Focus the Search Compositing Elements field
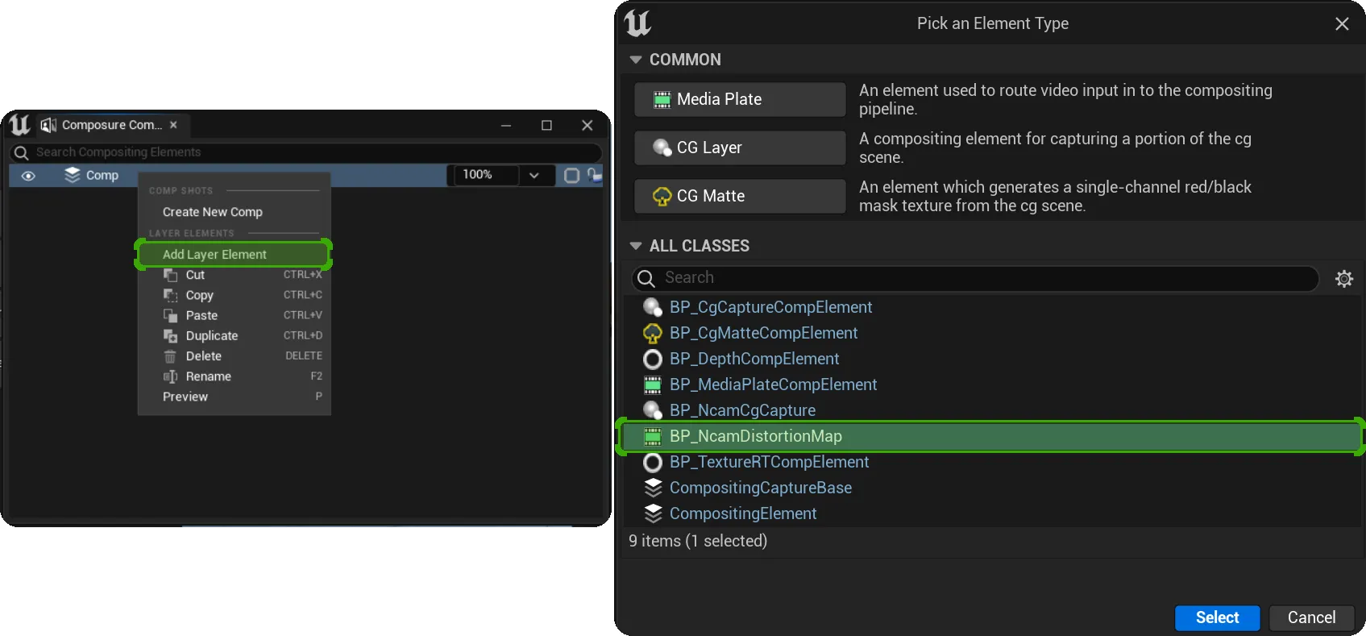1366x636 pixels. tap(306, 152)
